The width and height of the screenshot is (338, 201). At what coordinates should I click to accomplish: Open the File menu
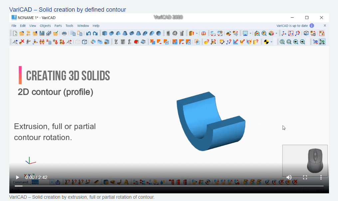[14, 26]
